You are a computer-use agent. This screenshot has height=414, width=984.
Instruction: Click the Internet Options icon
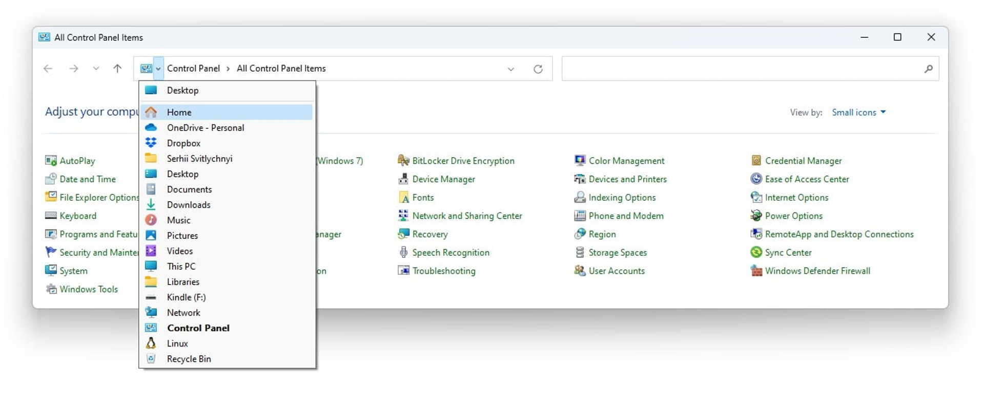click(756, 198)
